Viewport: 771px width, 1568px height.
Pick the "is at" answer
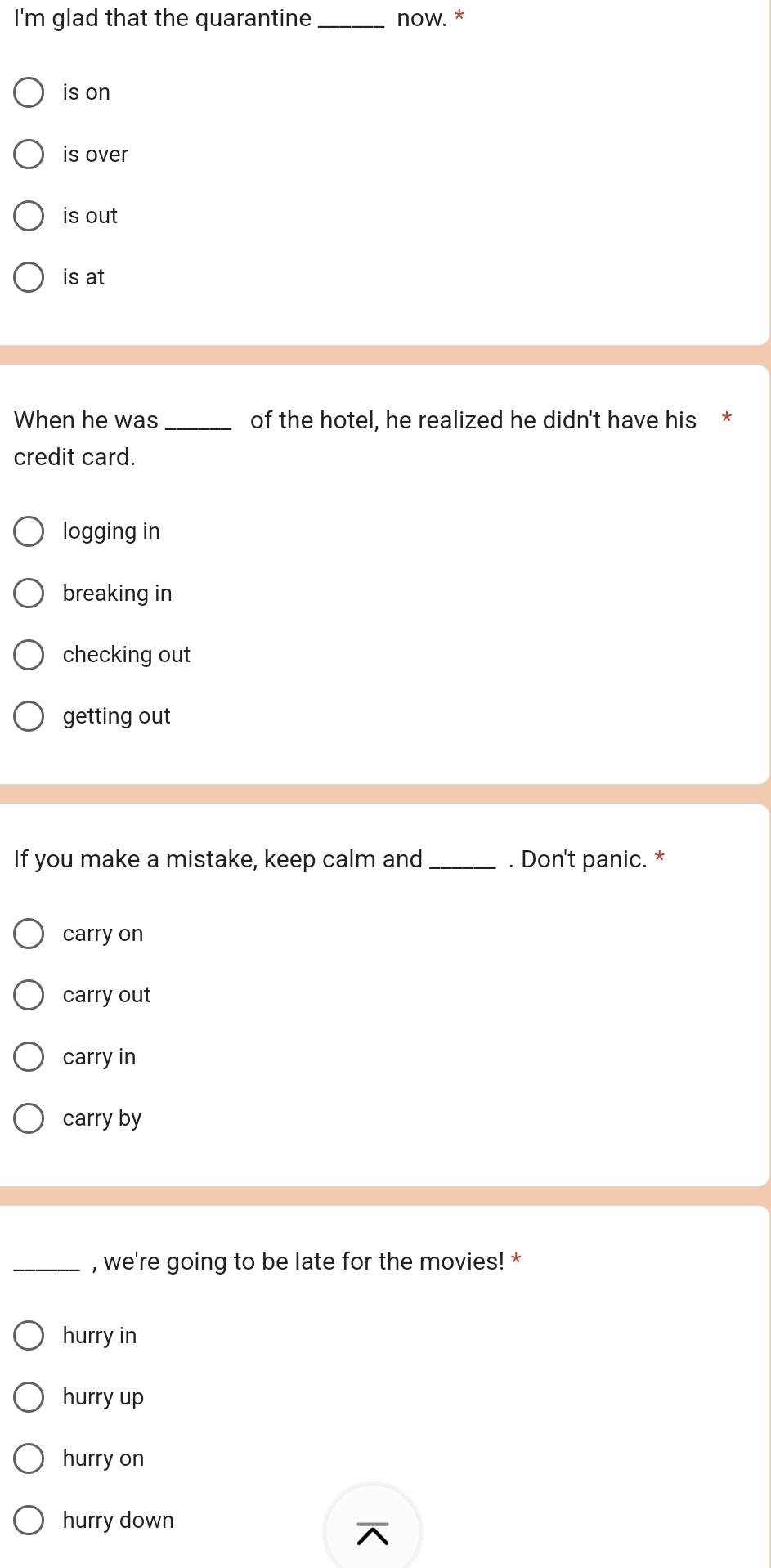[29, 277]
